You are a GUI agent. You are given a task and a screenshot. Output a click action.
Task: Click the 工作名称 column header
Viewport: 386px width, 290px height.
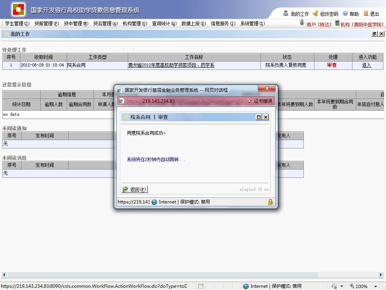pos(194,57)
